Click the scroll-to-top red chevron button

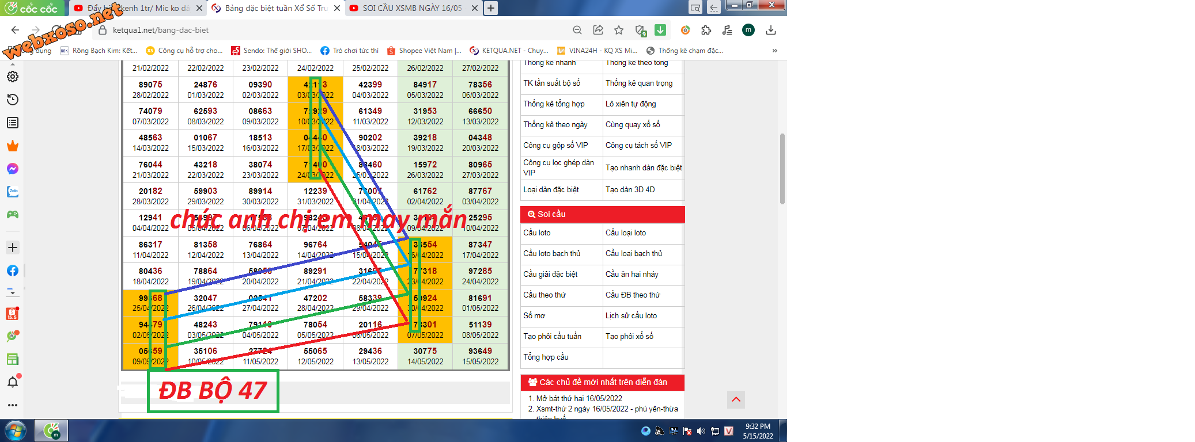tap(736, 399)
